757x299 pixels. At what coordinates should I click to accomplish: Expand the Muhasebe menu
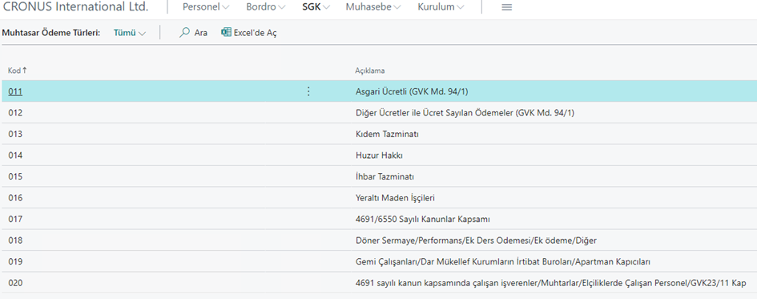373,7
